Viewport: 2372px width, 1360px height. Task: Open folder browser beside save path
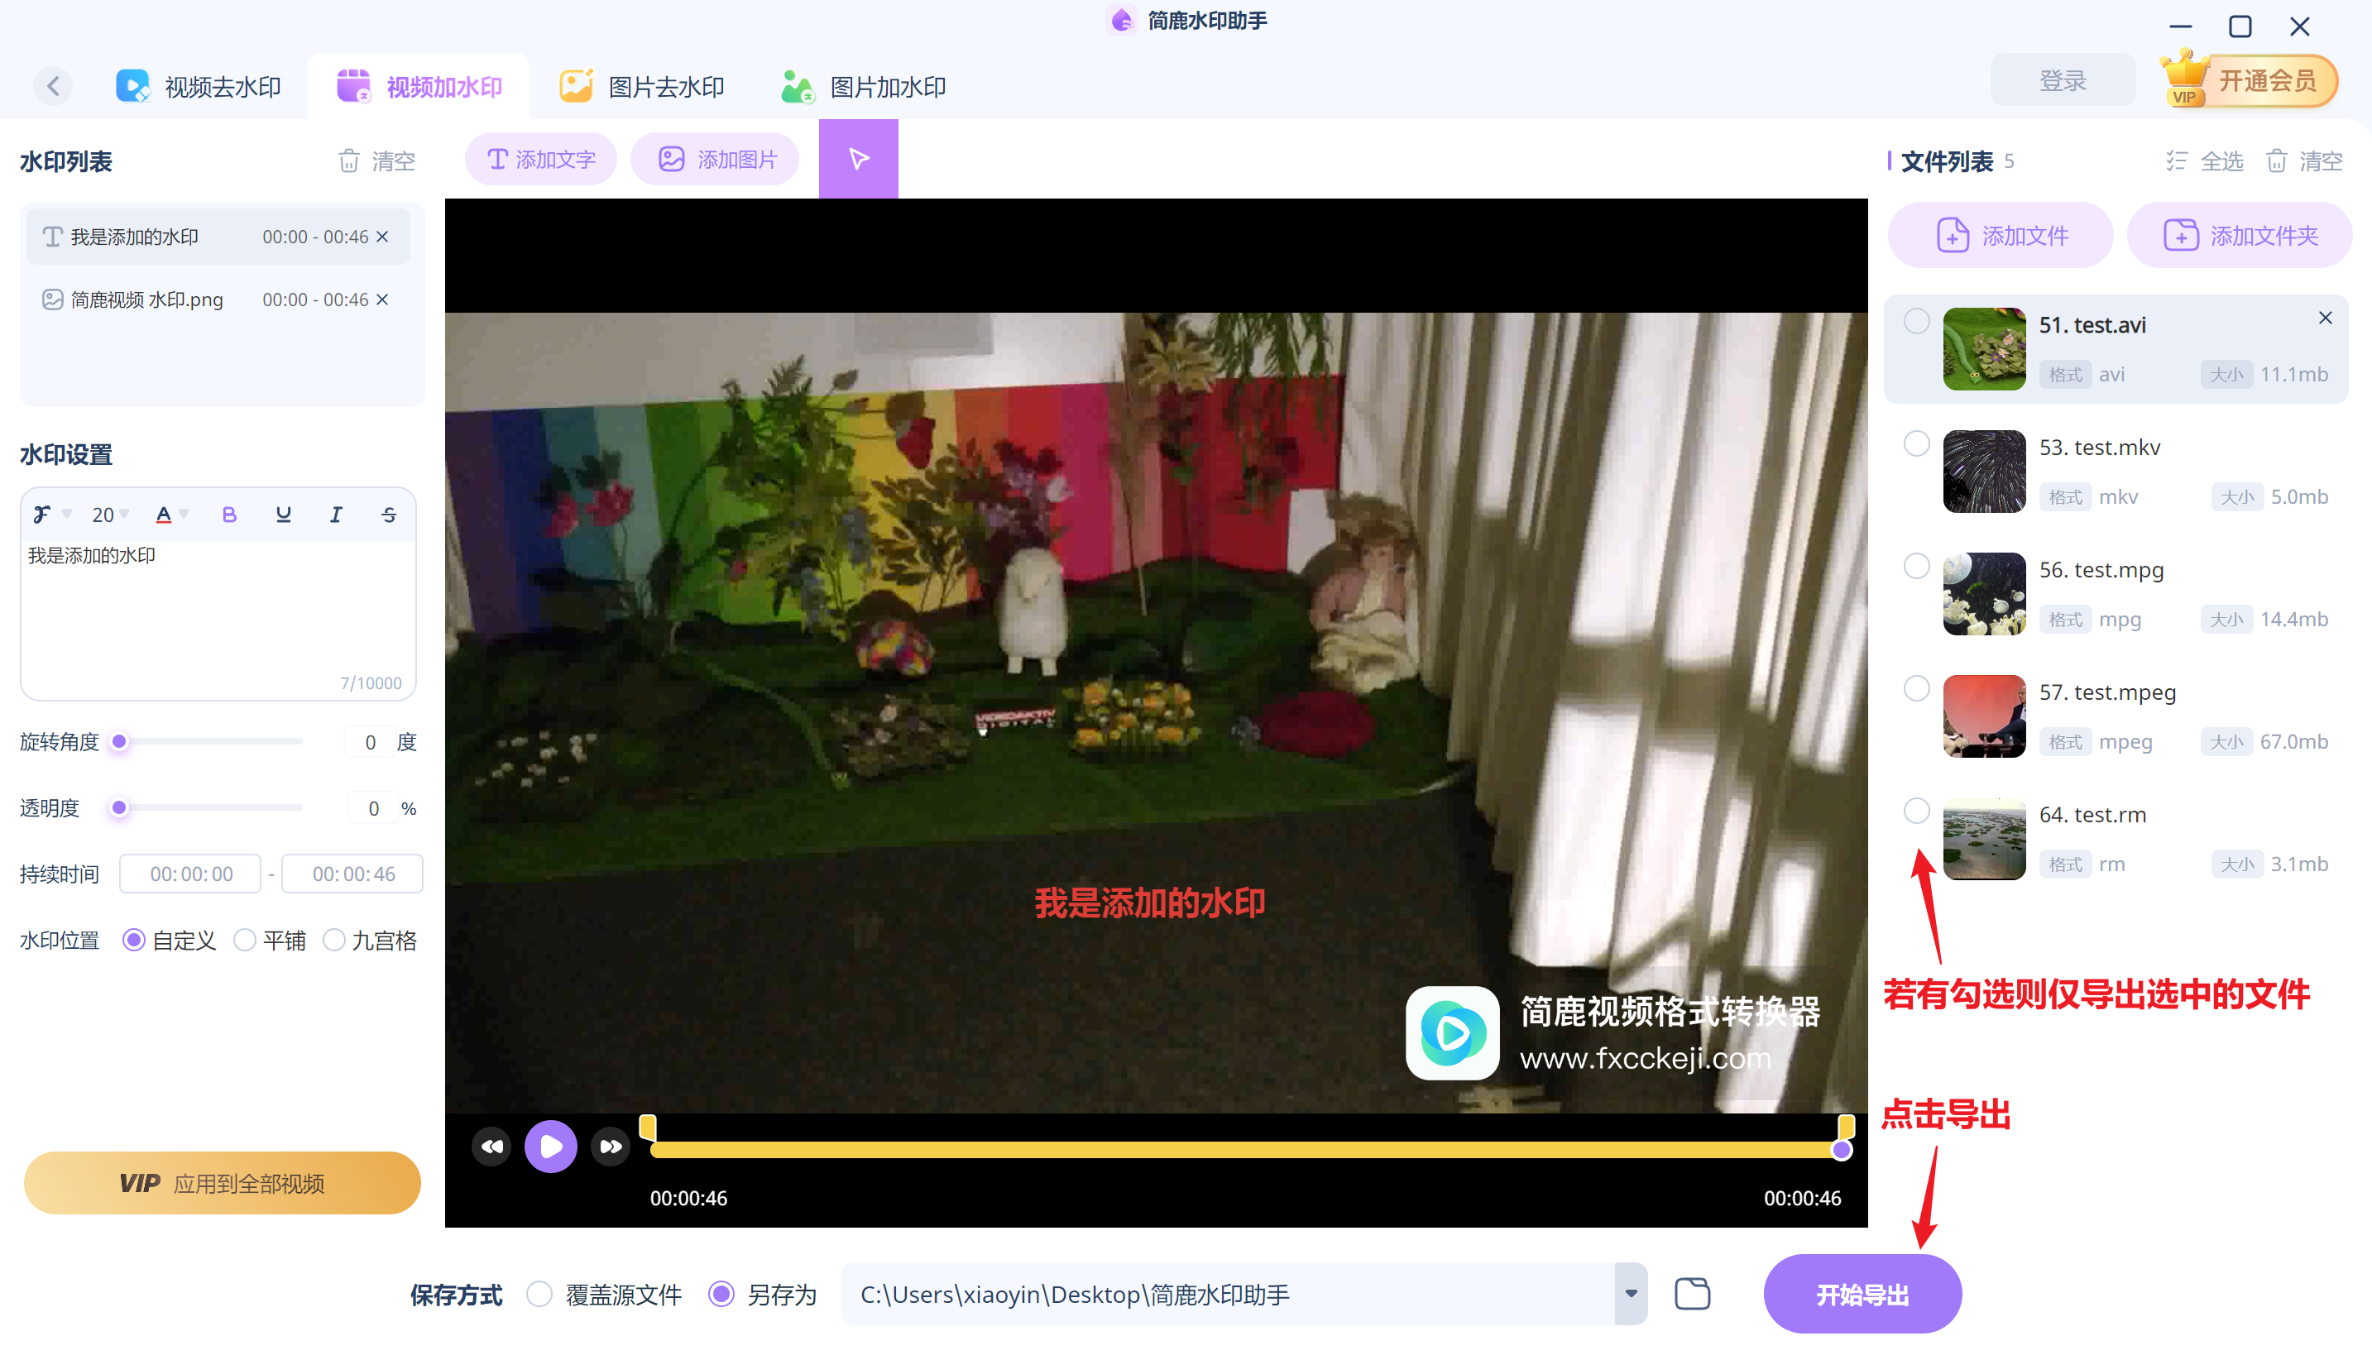click(1692, 1294)
